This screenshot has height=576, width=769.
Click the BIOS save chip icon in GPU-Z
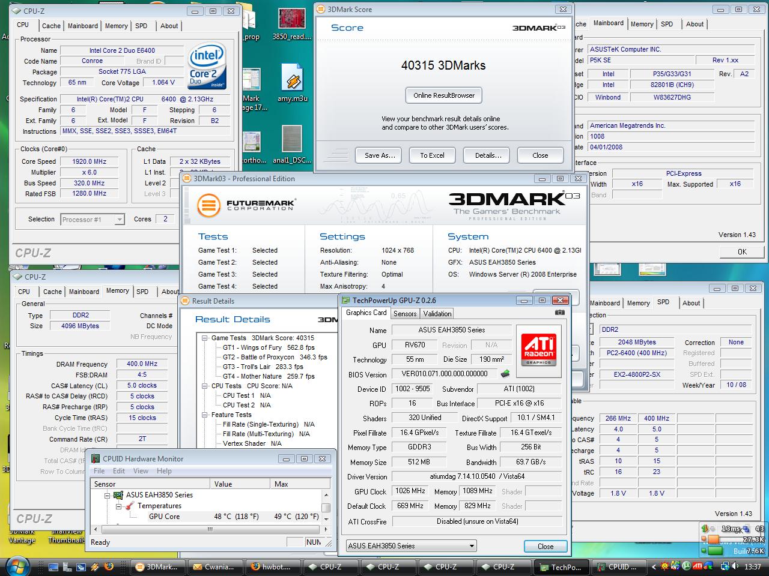[505, 374]
